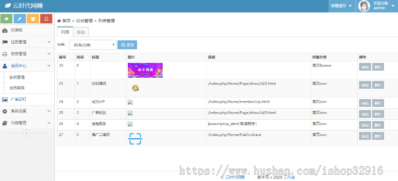Click the admin avatar picture

364,6
